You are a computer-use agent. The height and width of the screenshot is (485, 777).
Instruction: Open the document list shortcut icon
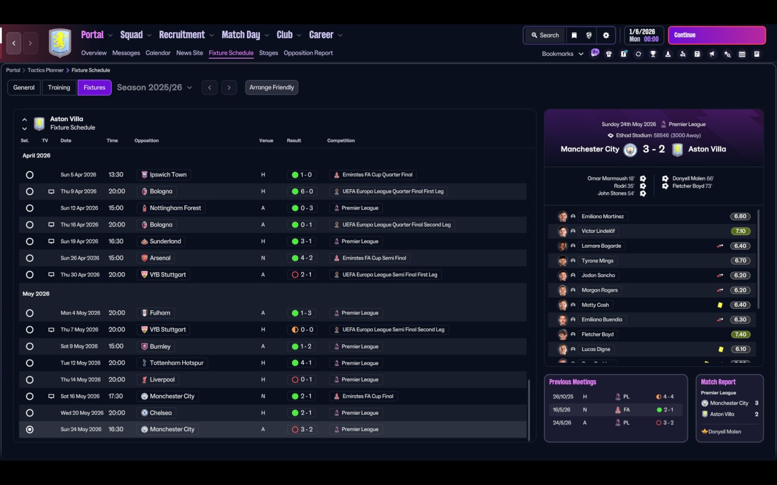pyautogui.click(x=697, y=54)
